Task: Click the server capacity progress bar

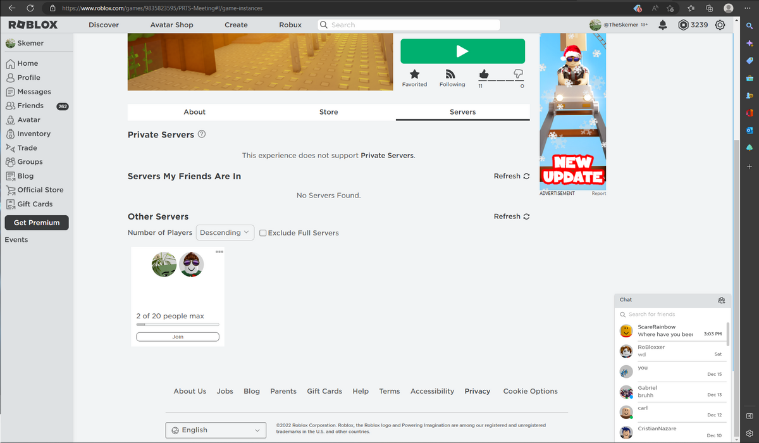Action: point(177,323)
